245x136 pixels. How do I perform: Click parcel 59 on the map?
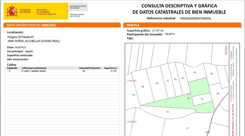143,87
